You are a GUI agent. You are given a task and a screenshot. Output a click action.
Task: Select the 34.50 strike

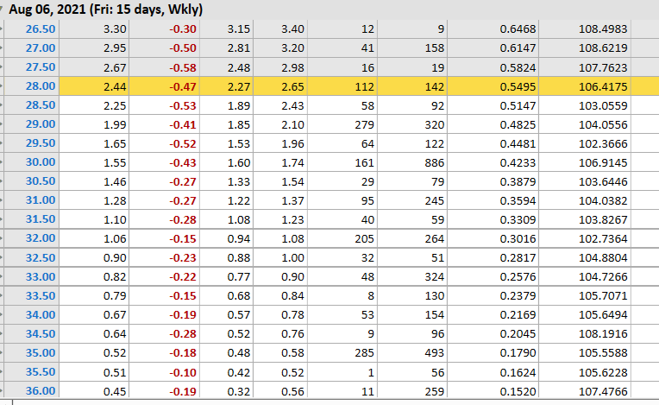[41, 333]
